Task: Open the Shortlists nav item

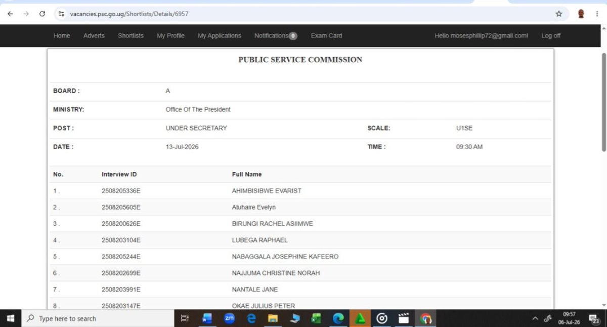Action: [x=131, y=36]
